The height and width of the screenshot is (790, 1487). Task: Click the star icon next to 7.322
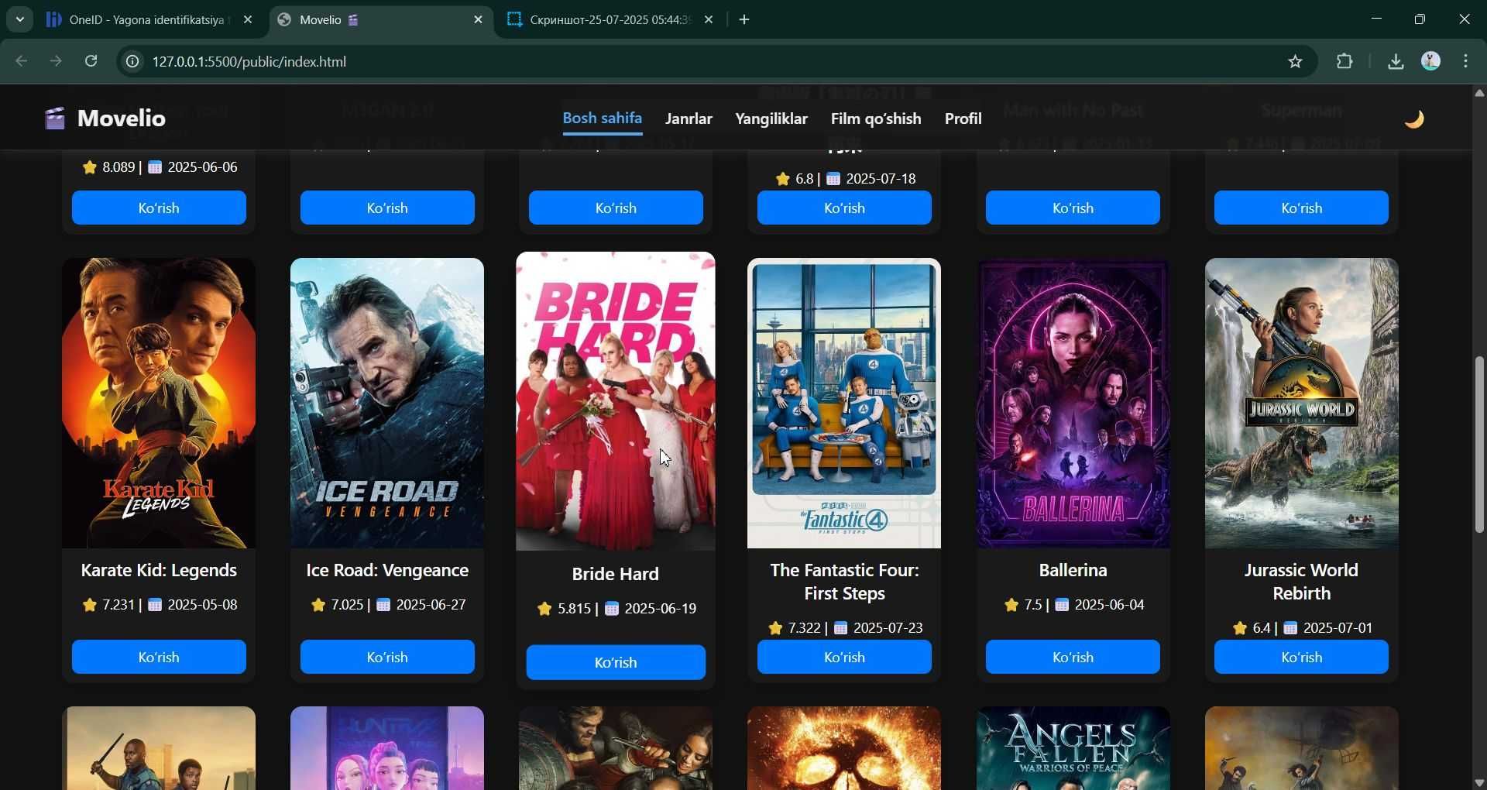[774, 628]
